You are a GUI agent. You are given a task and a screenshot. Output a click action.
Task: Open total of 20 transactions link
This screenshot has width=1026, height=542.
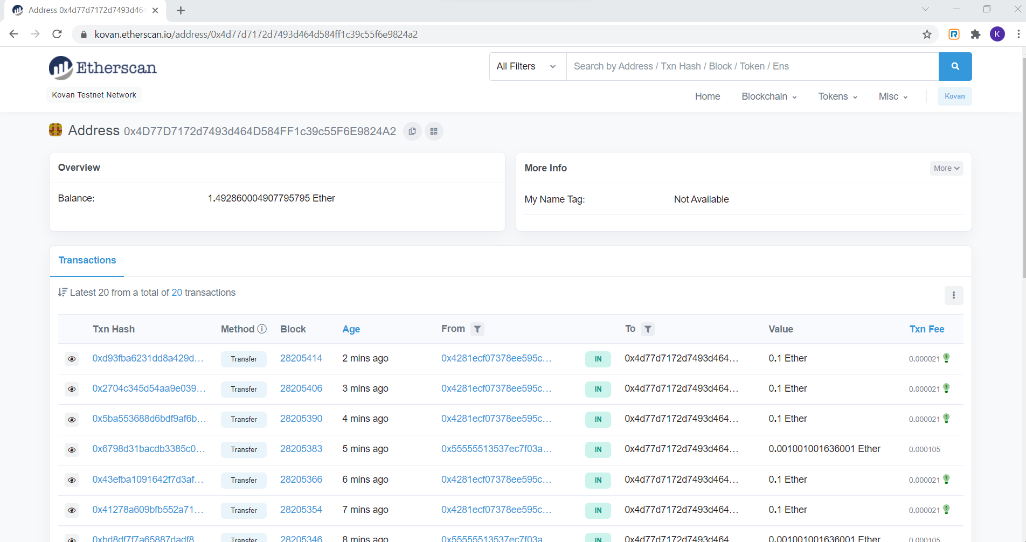pyautogui.click(x=177, y=293)
